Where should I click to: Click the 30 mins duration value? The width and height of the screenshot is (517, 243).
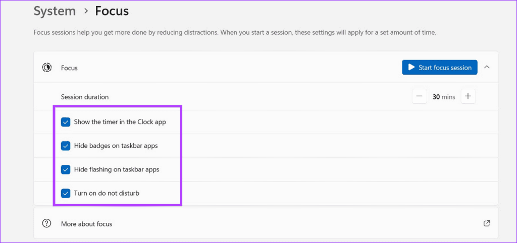[x=444, y=97]
